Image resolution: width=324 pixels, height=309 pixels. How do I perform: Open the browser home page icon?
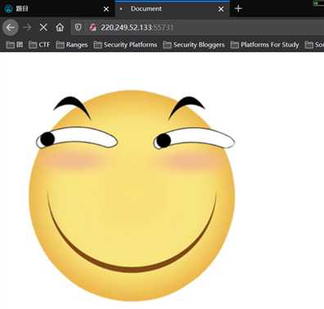click(60, 27)
